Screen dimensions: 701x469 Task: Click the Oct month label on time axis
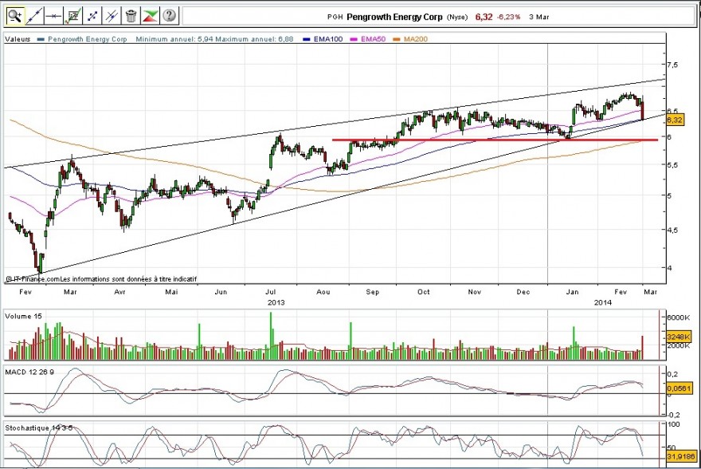[423, 292]
